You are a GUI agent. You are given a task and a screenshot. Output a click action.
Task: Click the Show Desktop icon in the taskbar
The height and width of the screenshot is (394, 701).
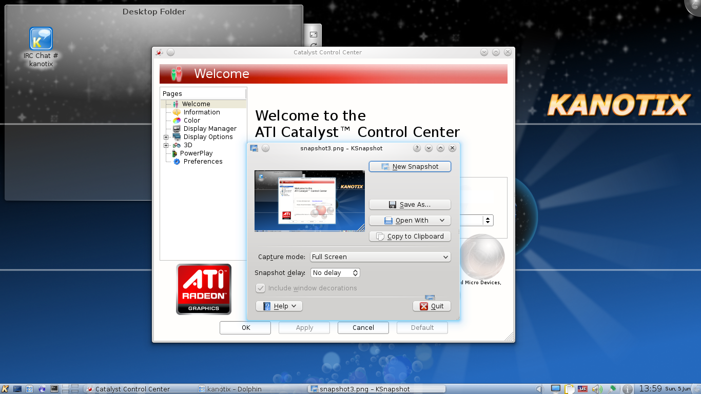[x=17, y=389]
